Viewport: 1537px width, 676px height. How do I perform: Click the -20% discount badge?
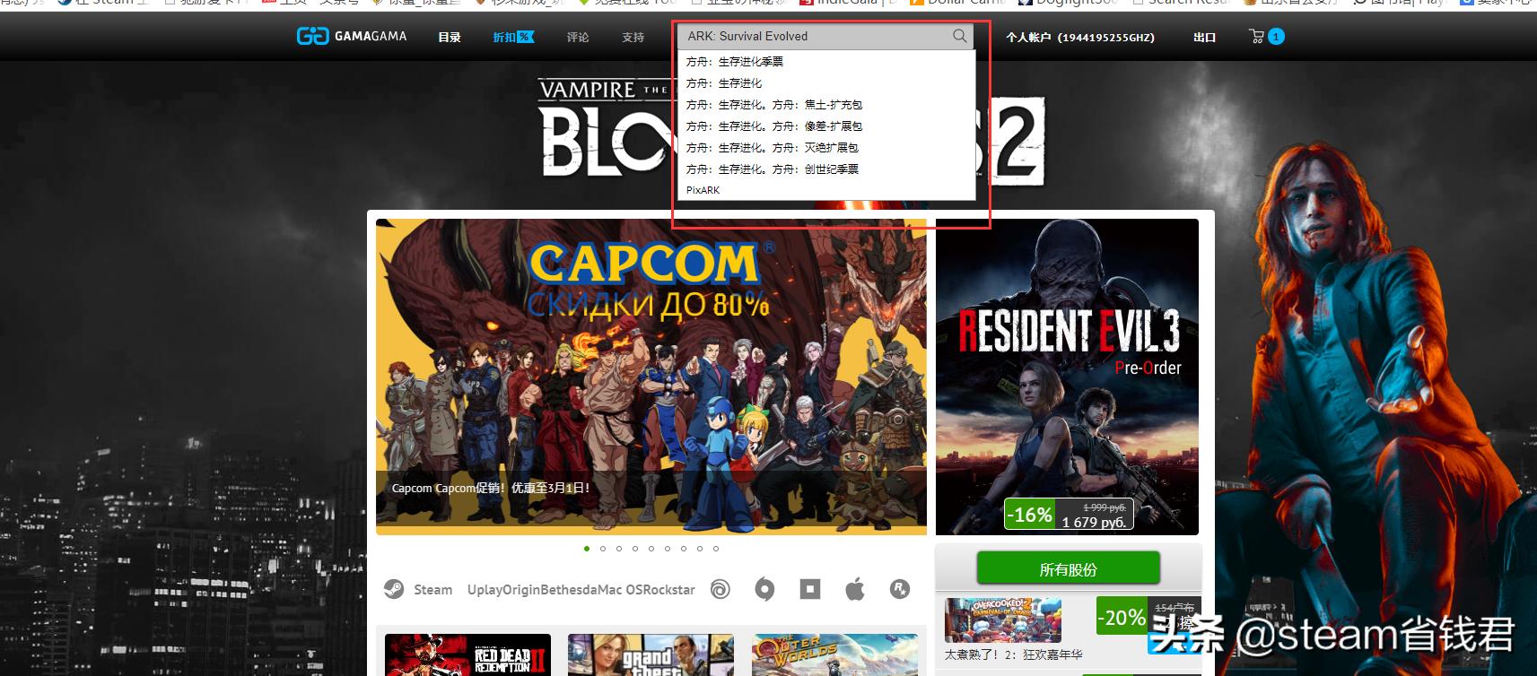pos(1122,618)
